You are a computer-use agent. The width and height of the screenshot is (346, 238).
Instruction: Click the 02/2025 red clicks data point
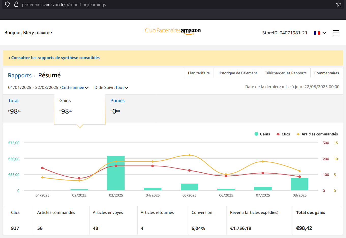pos(79,178)
